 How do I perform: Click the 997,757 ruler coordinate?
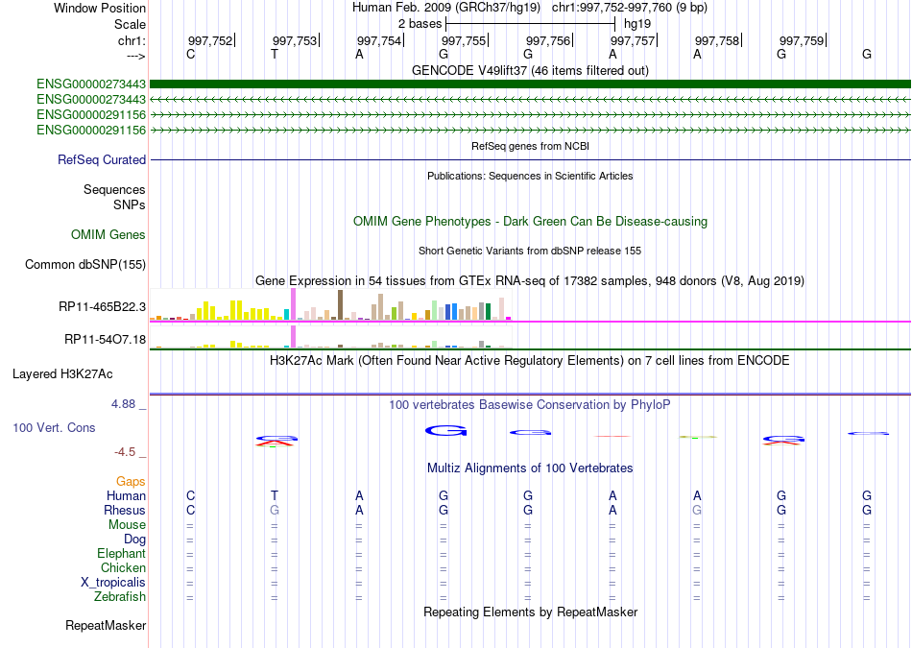(x=633, y=40)
